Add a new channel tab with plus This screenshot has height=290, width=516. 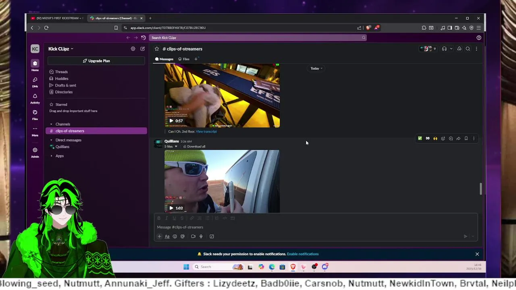pos(196,59)
